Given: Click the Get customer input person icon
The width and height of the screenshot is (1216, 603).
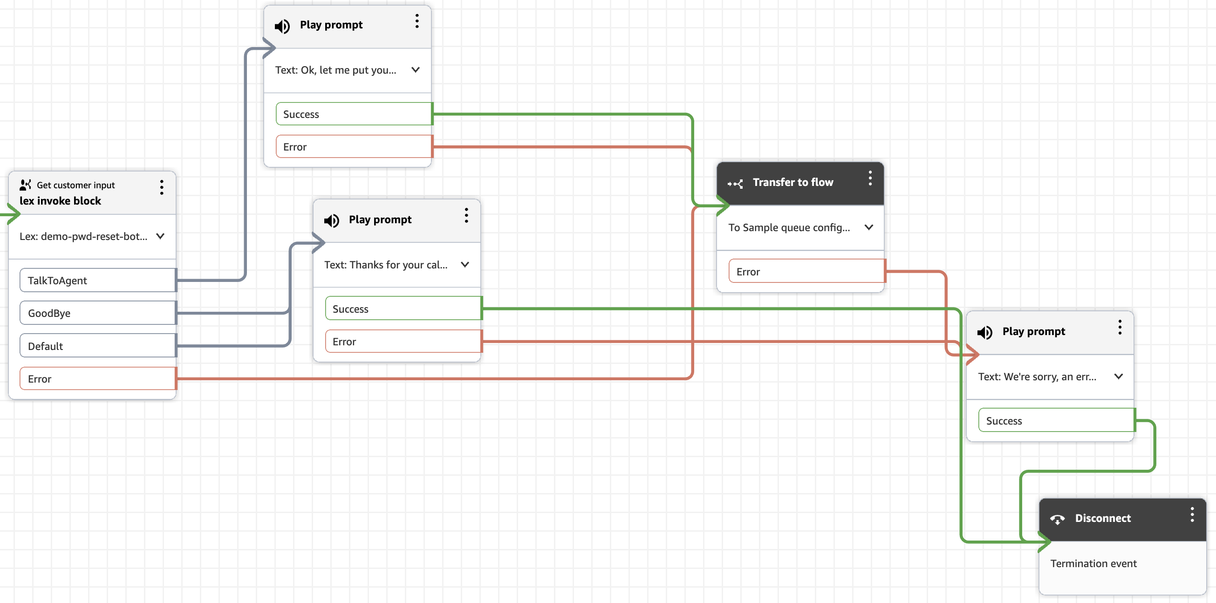Looking at the screenshot, I should (26, 185).
